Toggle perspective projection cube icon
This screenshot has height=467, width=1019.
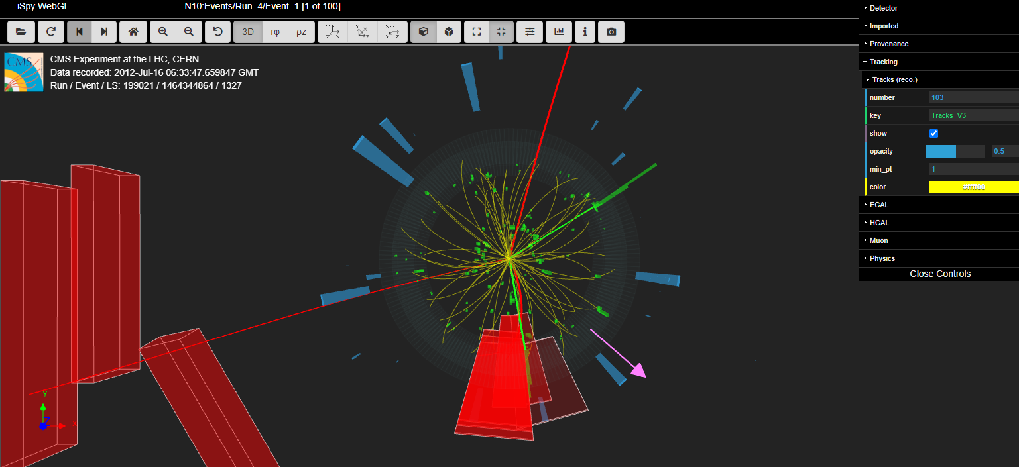coord(423,32)
